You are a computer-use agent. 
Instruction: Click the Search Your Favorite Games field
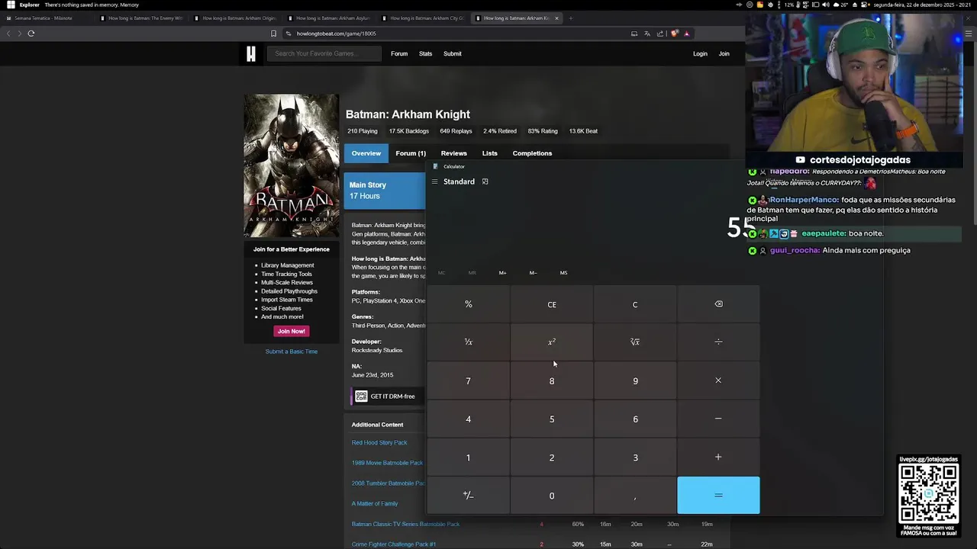[x=324, y=53]
